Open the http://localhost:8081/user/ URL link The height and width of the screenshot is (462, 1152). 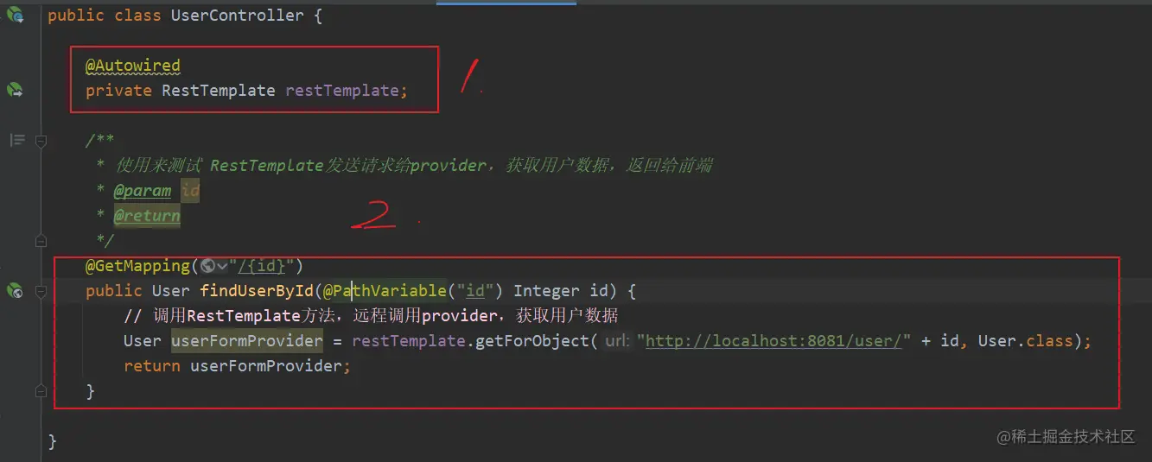click(x=773, y=341)
